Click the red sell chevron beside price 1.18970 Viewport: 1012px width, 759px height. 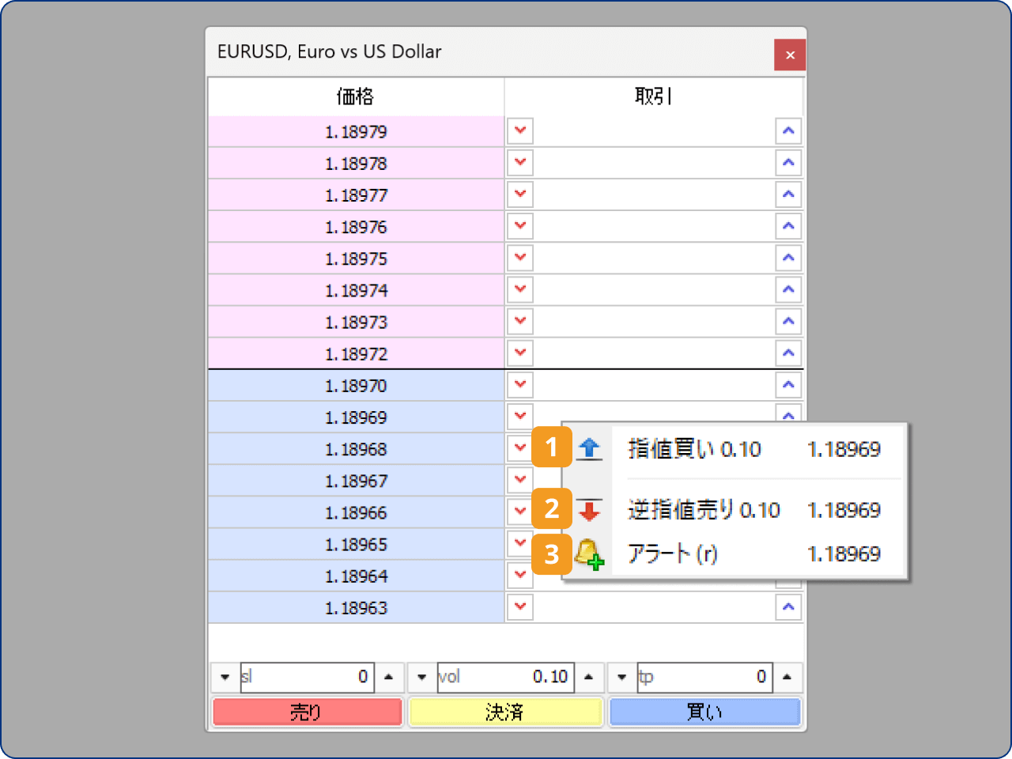519,385
